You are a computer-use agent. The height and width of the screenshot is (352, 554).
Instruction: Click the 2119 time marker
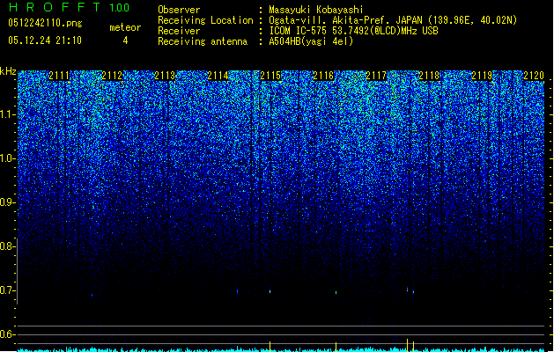click(482, 75)
